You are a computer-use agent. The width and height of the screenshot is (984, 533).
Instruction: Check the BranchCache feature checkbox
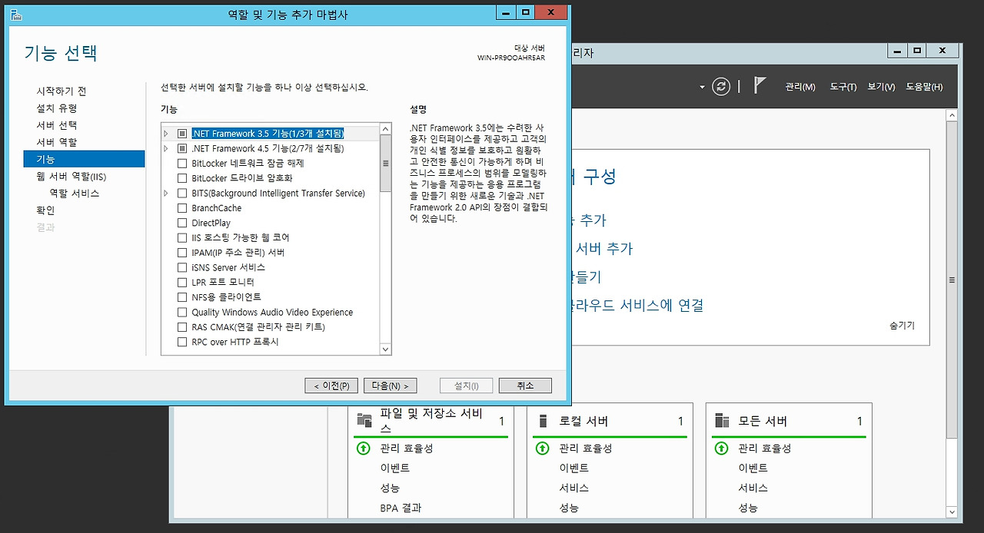coord(182,208)
